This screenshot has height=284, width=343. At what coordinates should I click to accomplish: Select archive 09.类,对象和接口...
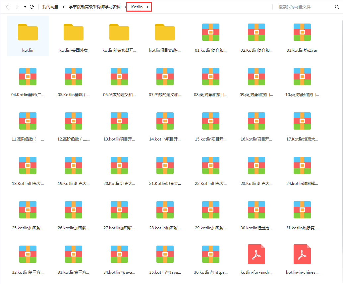257,80
